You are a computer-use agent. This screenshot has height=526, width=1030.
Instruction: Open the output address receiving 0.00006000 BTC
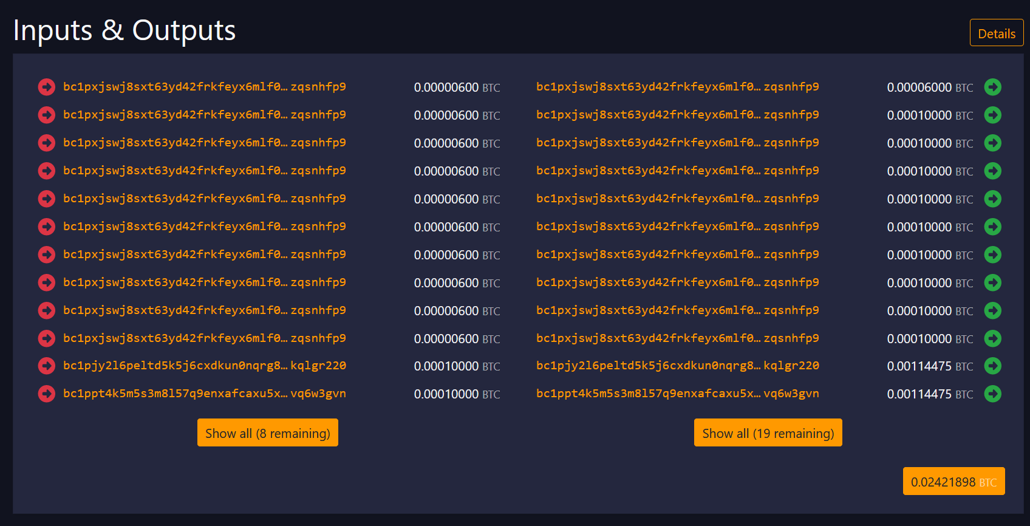coord(677,87)
